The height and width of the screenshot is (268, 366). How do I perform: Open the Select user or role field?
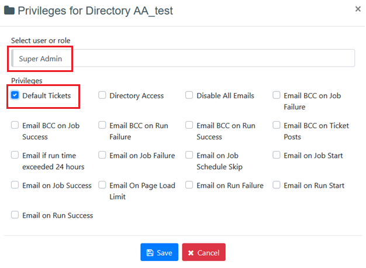pyautogui.click(x=183, y=58)
